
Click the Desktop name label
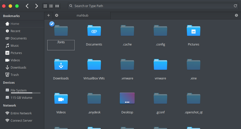tap(127, 112)
